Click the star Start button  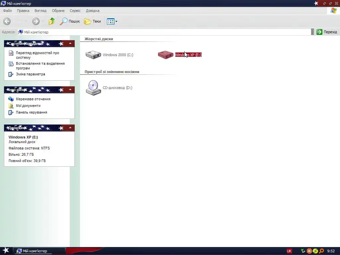pyautogui.click(x=6, y=251)
